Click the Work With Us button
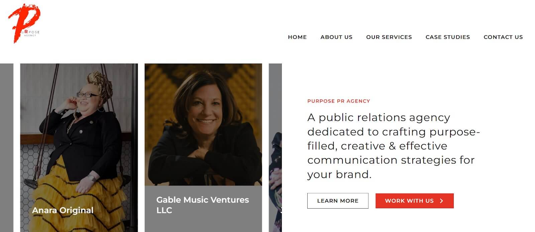The height and width of the screenshot is (232, 535). (x=415, y=201)
